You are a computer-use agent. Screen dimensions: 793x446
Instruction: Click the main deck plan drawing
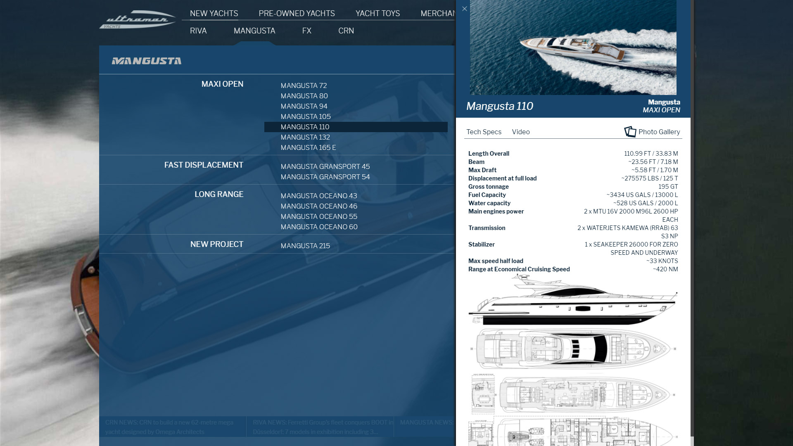click(573, 394)
